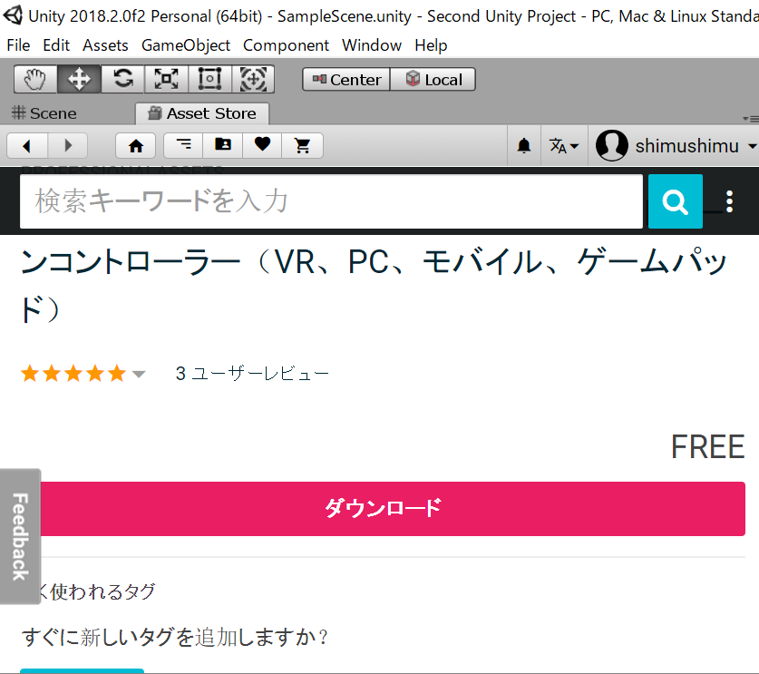Image resolution: width=759 pixels, height=674 pixels.
Task: Select the Rect Transform tool
Action: [x=209, y=80]
